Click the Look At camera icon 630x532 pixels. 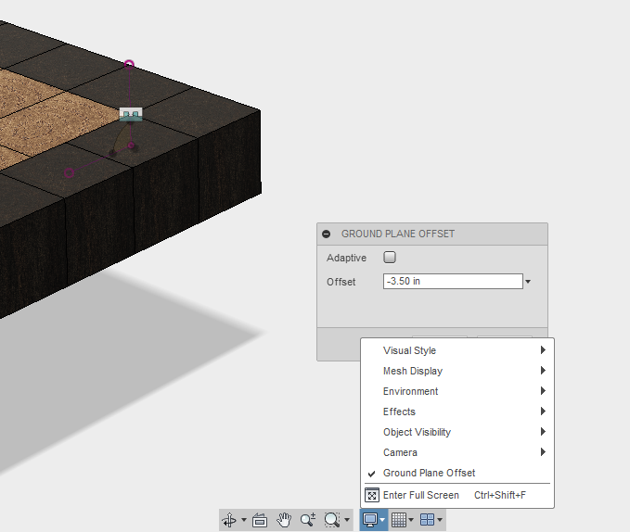pos(260,520)
